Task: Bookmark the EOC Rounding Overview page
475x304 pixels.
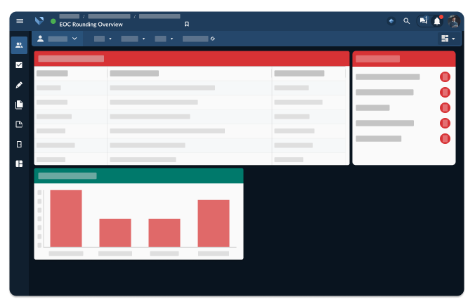Action: (187, 24)
